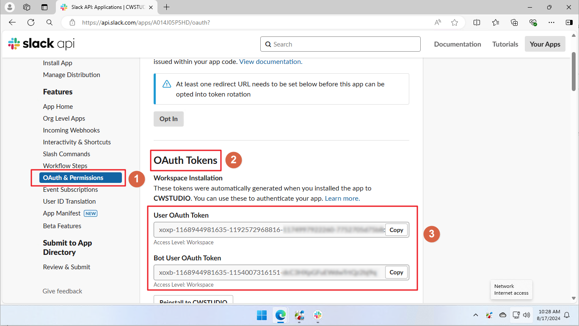Image resolution: width=579 pixels, height=326 pixels.
Task: Click the Features heading in the sidebar
Action: (x=58, y=92)
